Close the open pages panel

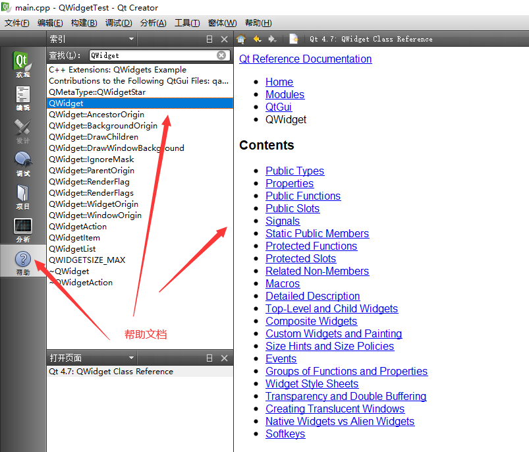pyautogui.click(x=225, y=358)
